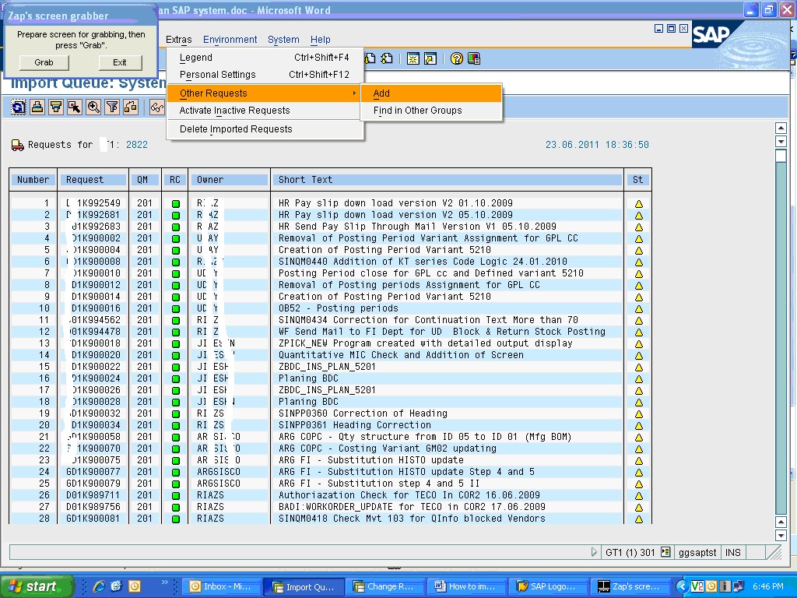Click the glasses display icon
This screenshot has height=598, width=797.
pyautogui.click(x=157, y=107)
